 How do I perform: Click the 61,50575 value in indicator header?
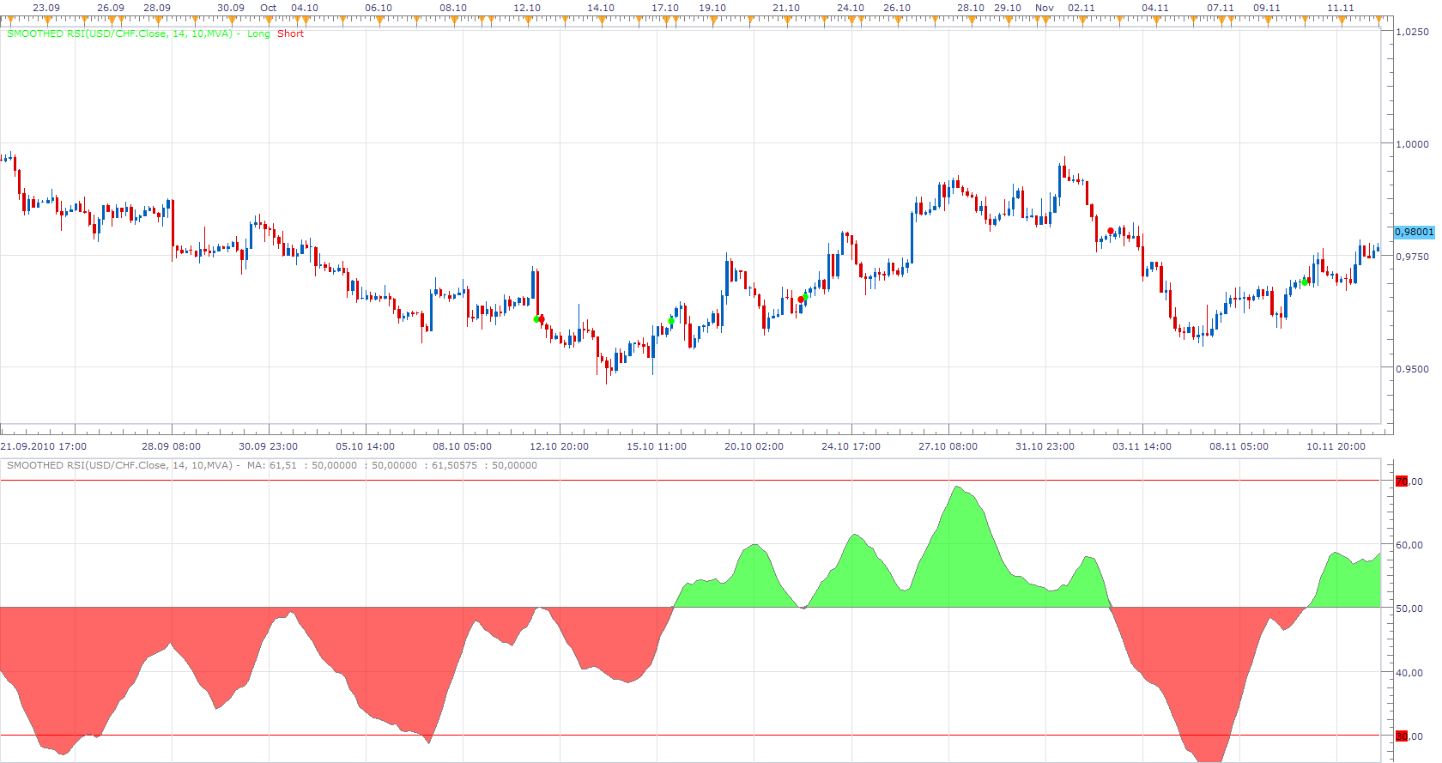click(x=454, y=465)
